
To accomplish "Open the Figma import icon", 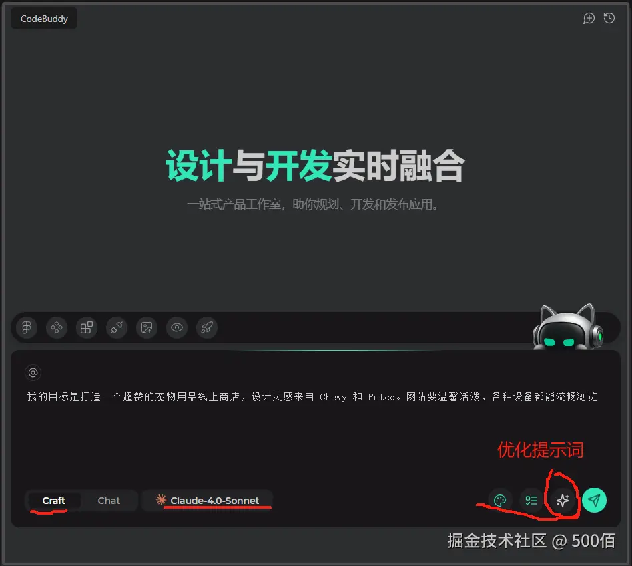I will coord(26,327).
